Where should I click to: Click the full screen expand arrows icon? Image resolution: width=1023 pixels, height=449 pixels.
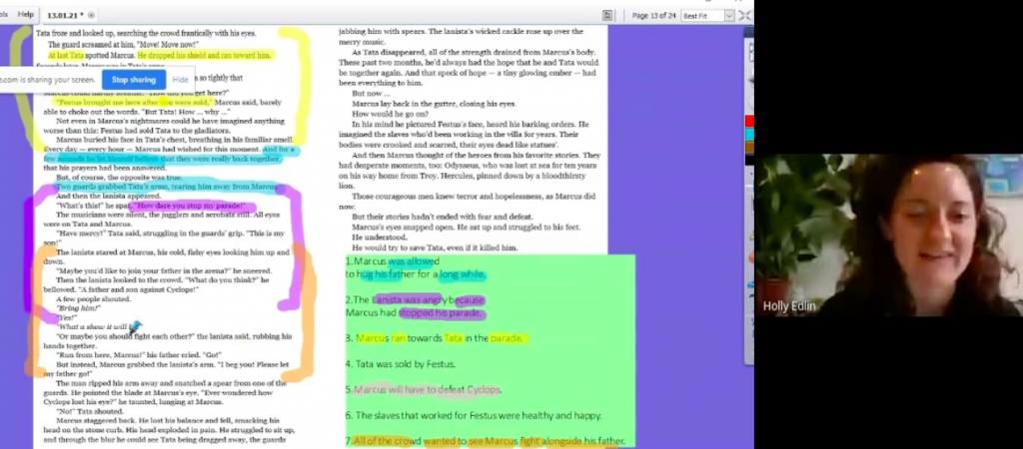[x=744, y=16]
